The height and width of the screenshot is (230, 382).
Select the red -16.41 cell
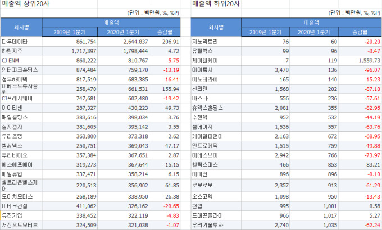coord(165,80)
